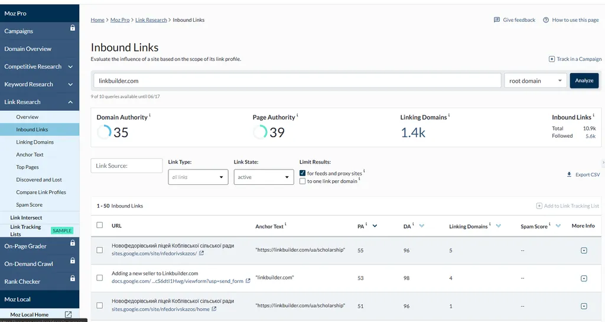Click the Analyze button
The height and width of the screenshot is (322, 605).
[x=584, y=80]
